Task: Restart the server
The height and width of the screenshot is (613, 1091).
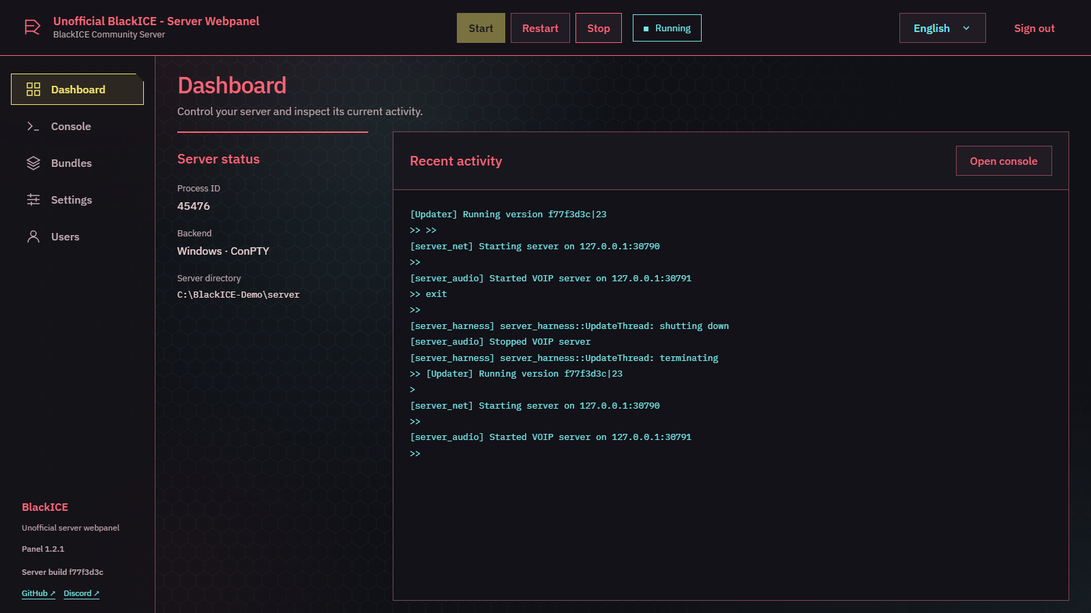Action: point(540,28)
